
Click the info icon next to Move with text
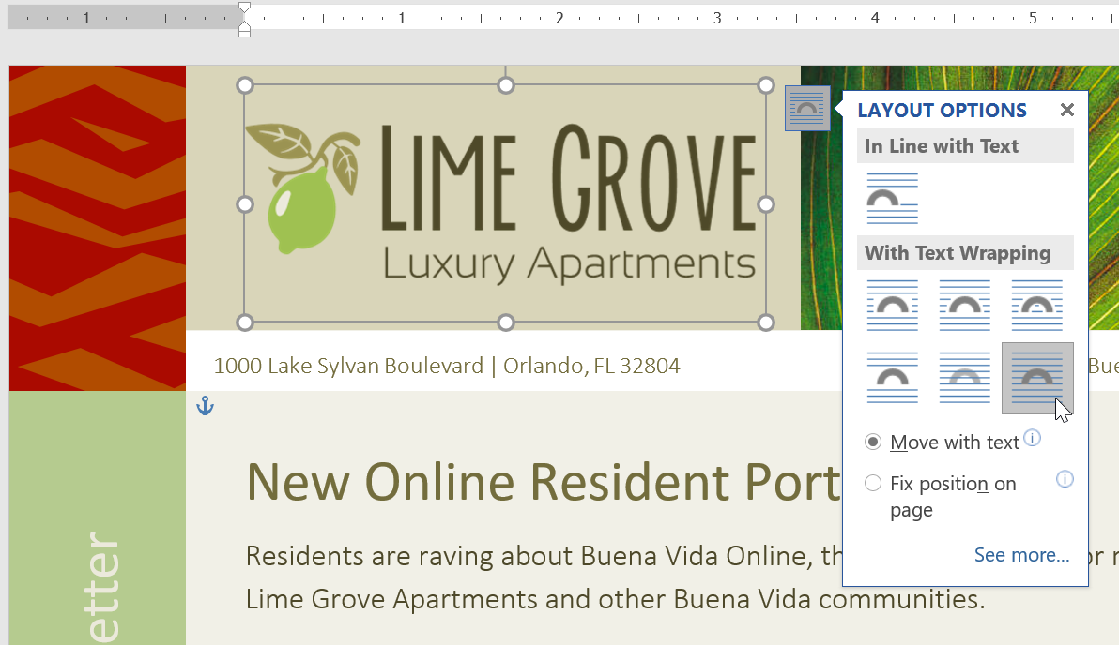pyautogui.click(x=1032, y=436)
